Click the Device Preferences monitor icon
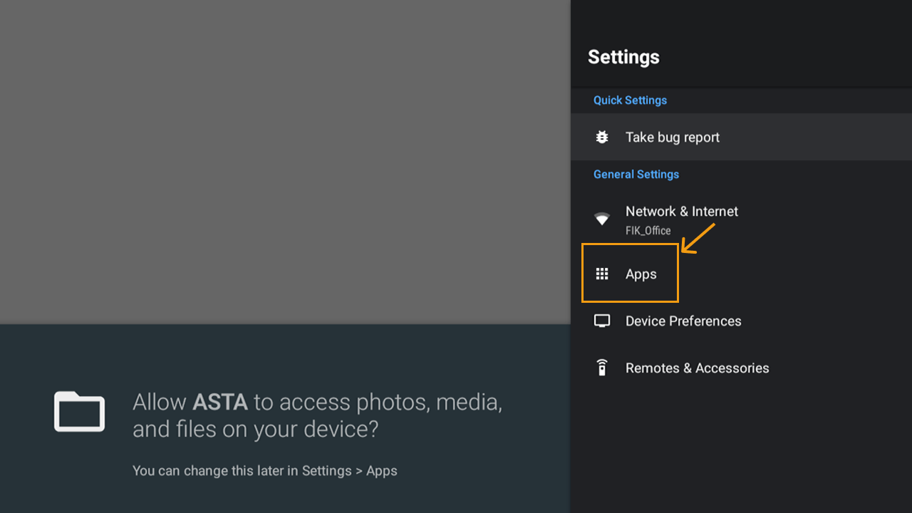This screenshot has width=912, height=513. click(x=602, y=321)
